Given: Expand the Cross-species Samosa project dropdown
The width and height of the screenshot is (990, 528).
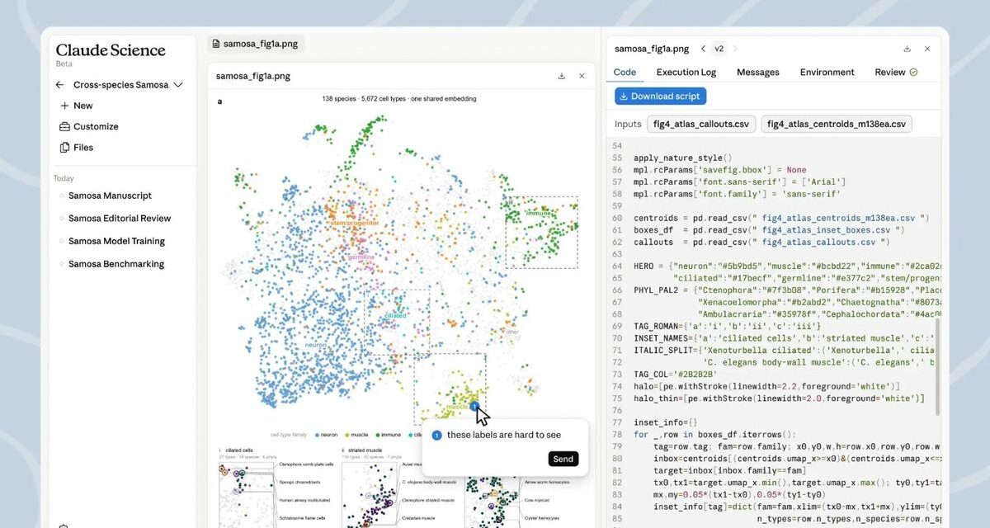Looking at the screenshot, I should [x=178, y=85].
